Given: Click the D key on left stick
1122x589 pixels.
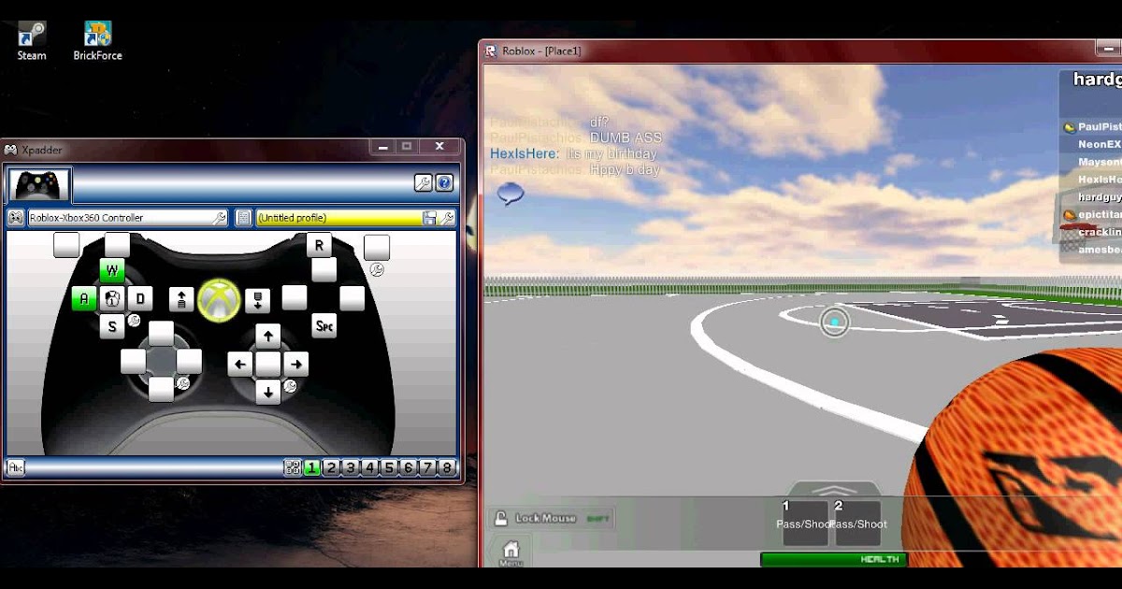Looking at the screenshot, I should tap(140, 299).
